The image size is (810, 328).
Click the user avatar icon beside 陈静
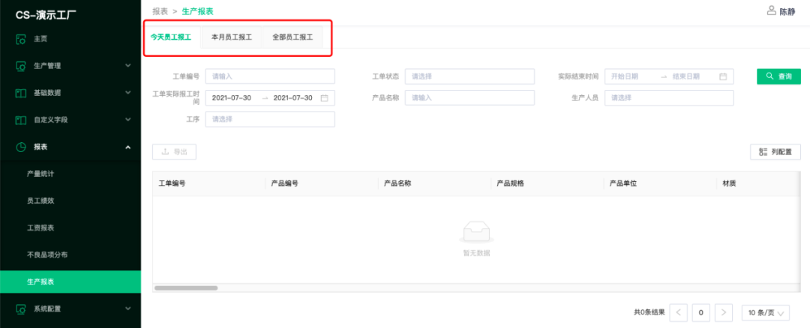click(x=771, y=10)
